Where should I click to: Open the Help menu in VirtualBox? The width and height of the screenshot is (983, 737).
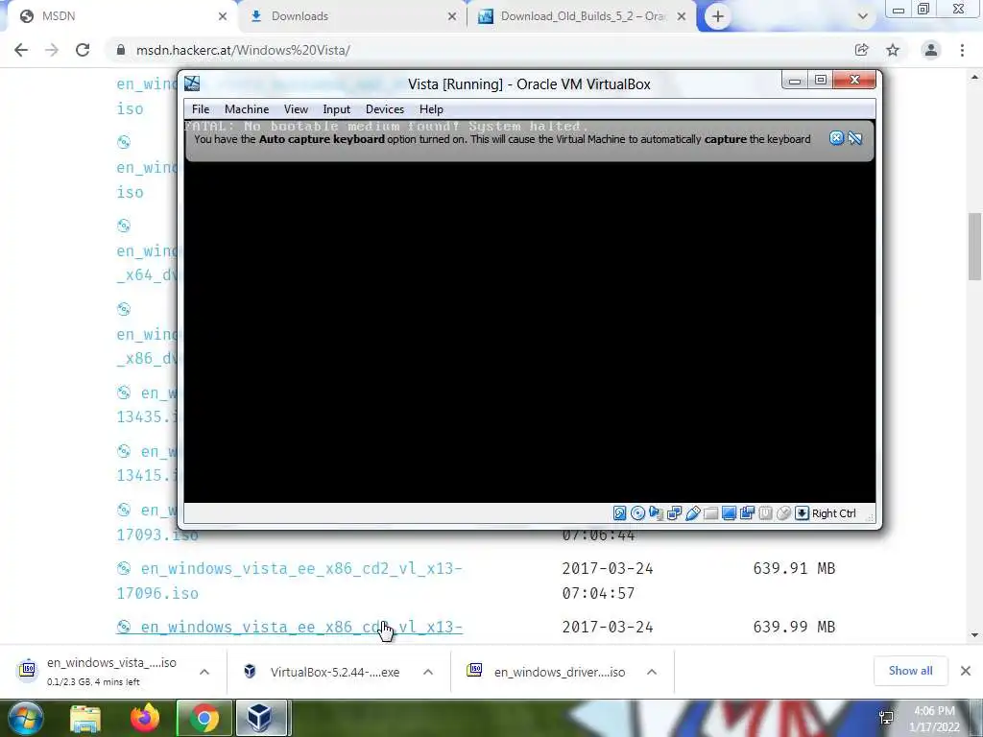[431, 109]
